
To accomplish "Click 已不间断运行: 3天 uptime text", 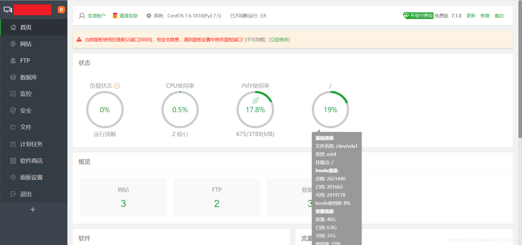I will click(248, 16).
